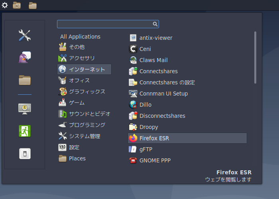Click the Droopy folder icon
This screenshot has width=279, height=199.
point(133,127)
